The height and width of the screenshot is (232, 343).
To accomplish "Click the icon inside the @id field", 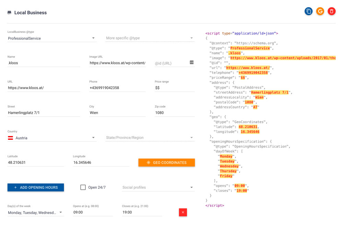I will 192,62.
